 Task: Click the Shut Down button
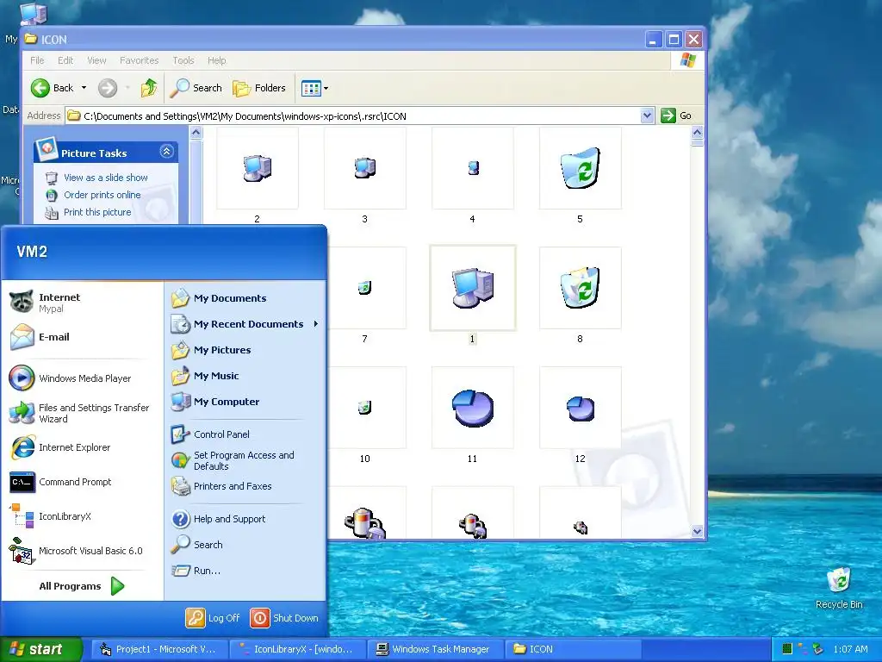(x=284, y=617)
